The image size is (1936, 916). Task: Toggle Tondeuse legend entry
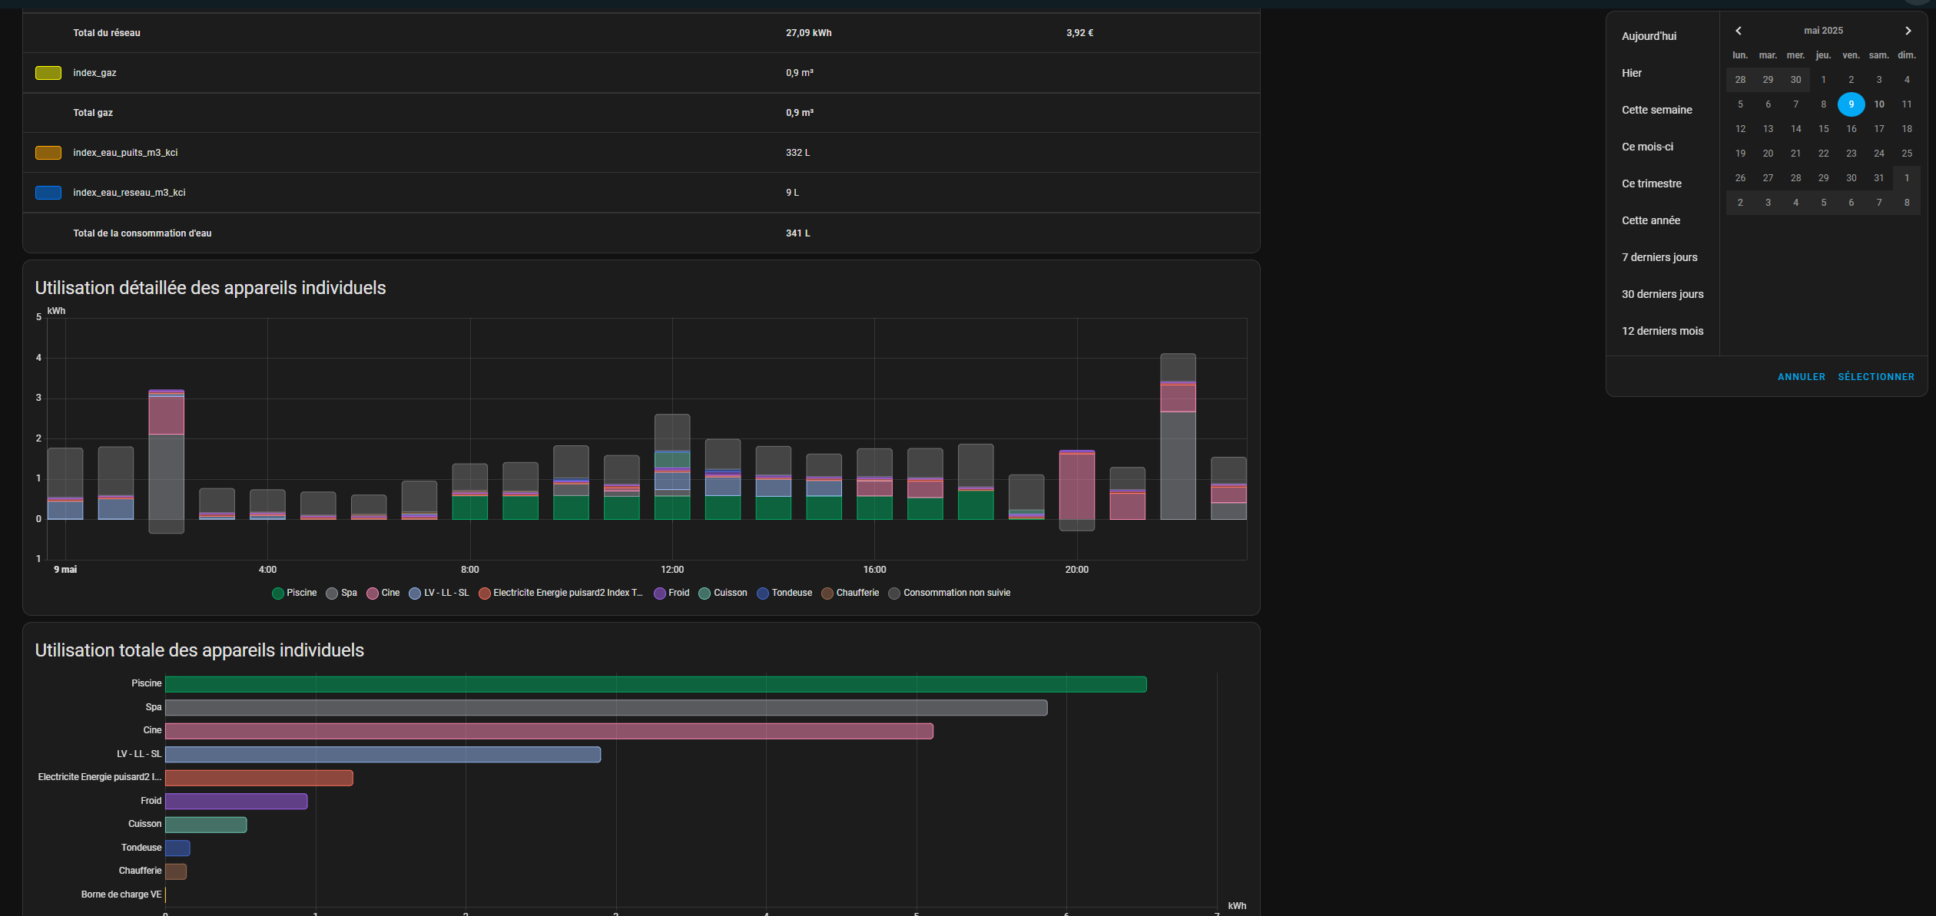(784, 593)
